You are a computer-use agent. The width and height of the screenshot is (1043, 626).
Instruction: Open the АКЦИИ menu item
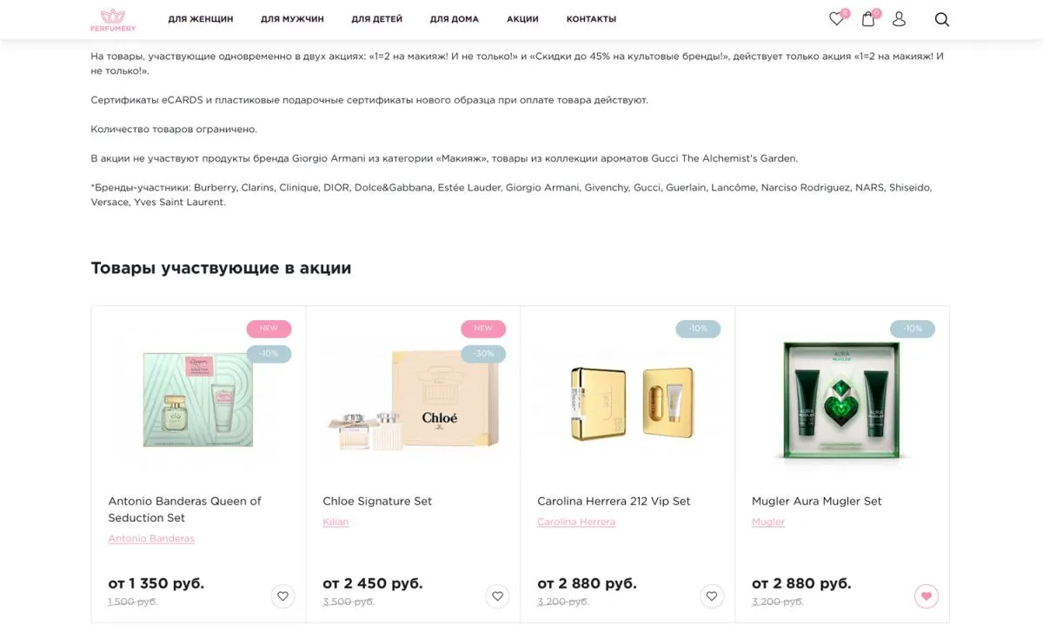click(x=521, y=18)
